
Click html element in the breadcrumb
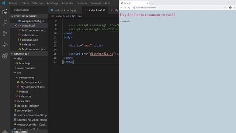(79, 16)
